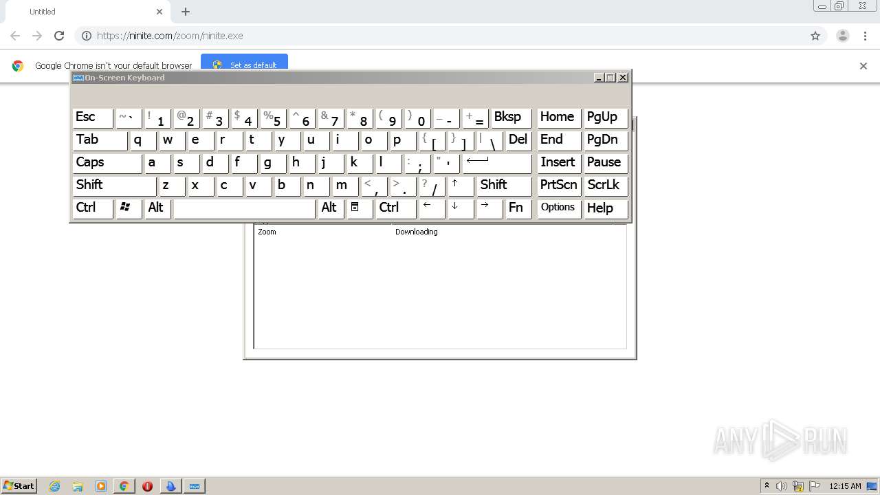Open Opera from taskbar
This screenshot has width=880, height=495.
click(x=147, y=486)
